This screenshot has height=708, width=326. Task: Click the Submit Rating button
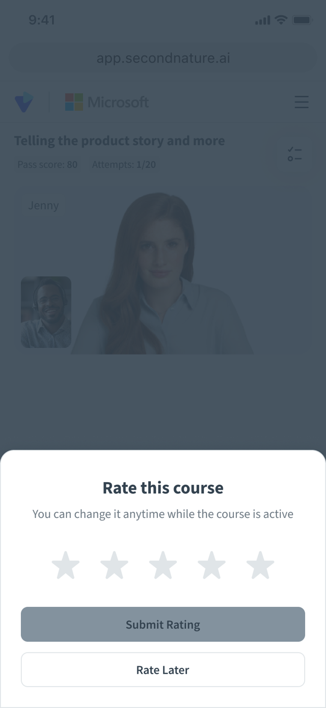(163, 624)
